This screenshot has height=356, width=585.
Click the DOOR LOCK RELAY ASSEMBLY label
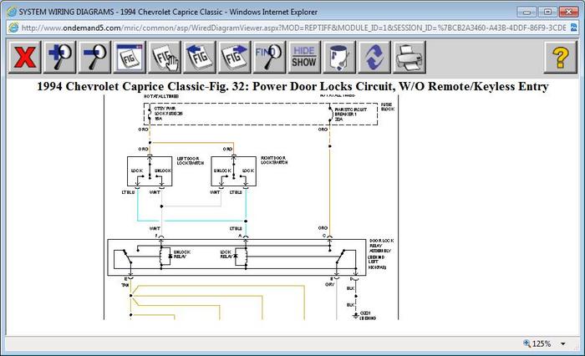point(381,246)
